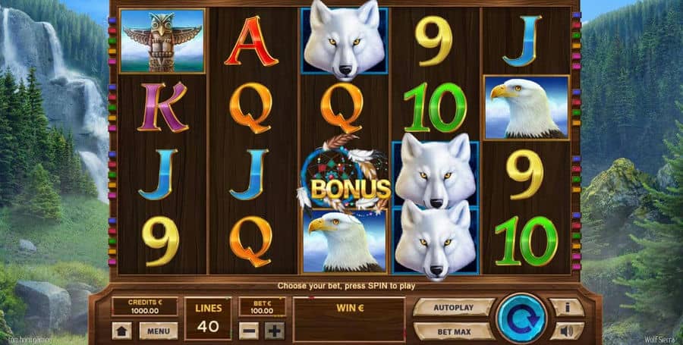Click the CREDITS balance display
Screen dimensions: 683x345
pyautogui.click(x=145, y=307)
